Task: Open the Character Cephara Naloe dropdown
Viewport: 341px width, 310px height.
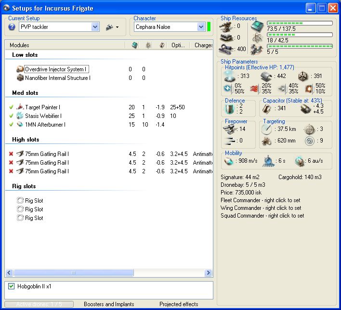Action: [170, 27]
